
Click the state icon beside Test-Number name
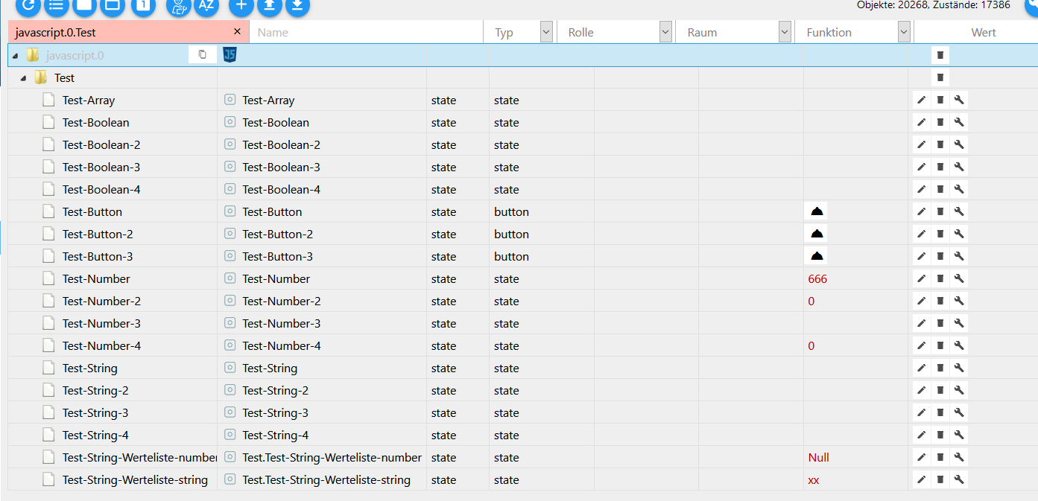(230, 278)
